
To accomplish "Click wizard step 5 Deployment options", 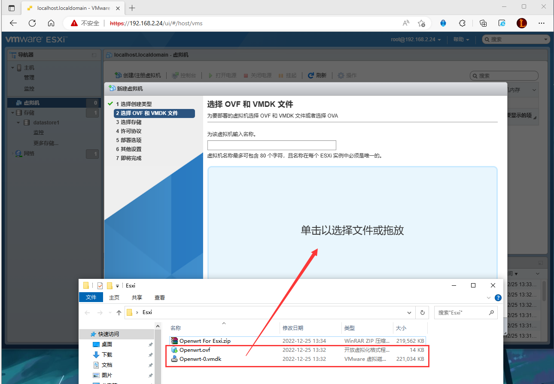I will [128, 140].
